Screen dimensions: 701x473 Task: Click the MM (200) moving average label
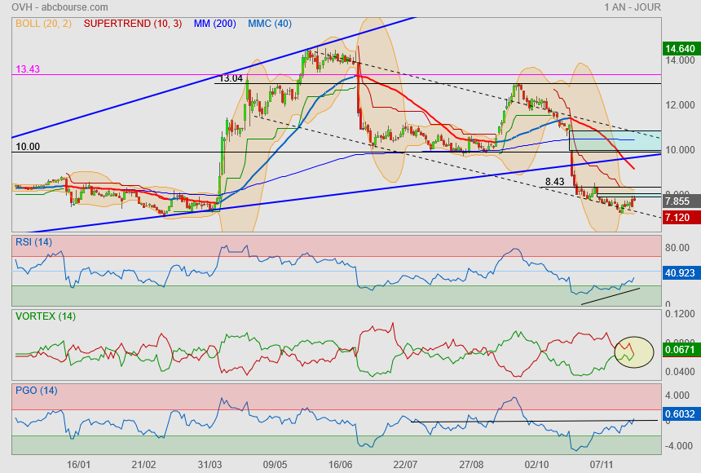pyautogui.click(x=214, y=24)
